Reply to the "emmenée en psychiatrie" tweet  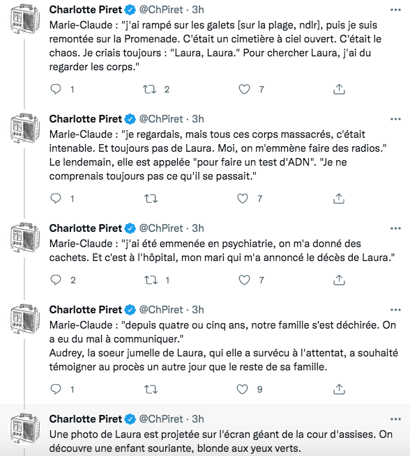click(x=56, y=280)
